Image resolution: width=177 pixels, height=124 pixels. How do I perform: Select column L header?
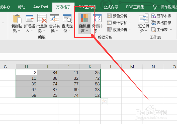(111, 67)
